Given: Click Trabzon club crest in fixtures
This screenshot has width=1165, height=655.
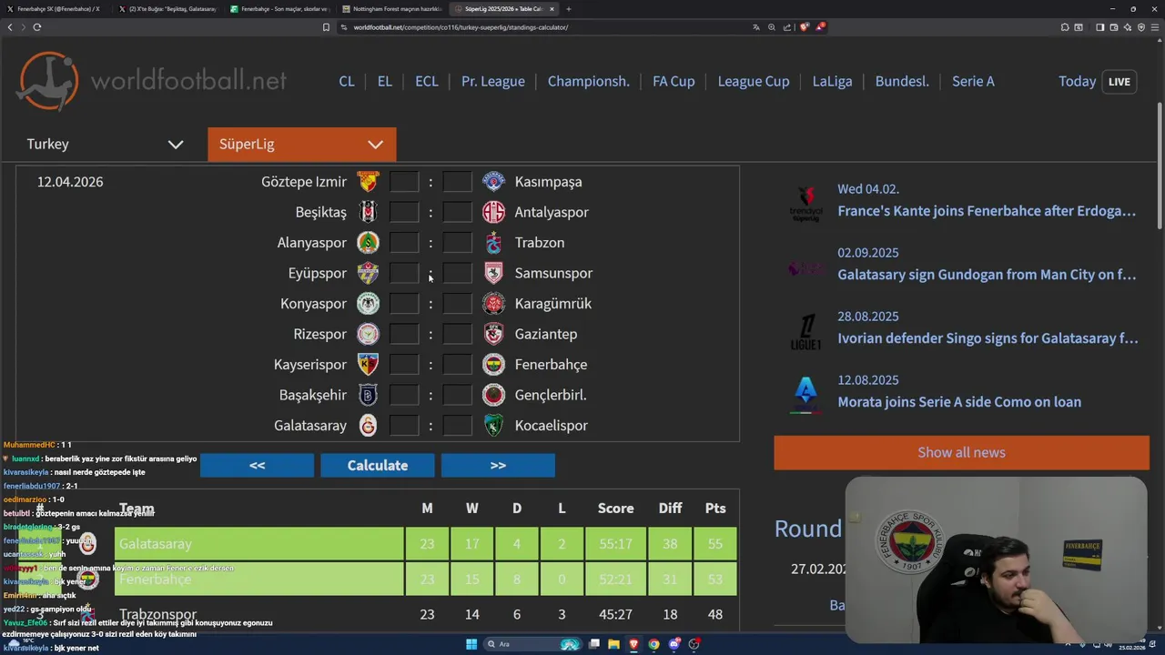Looking at the screenshot, I should coord(493,243).
